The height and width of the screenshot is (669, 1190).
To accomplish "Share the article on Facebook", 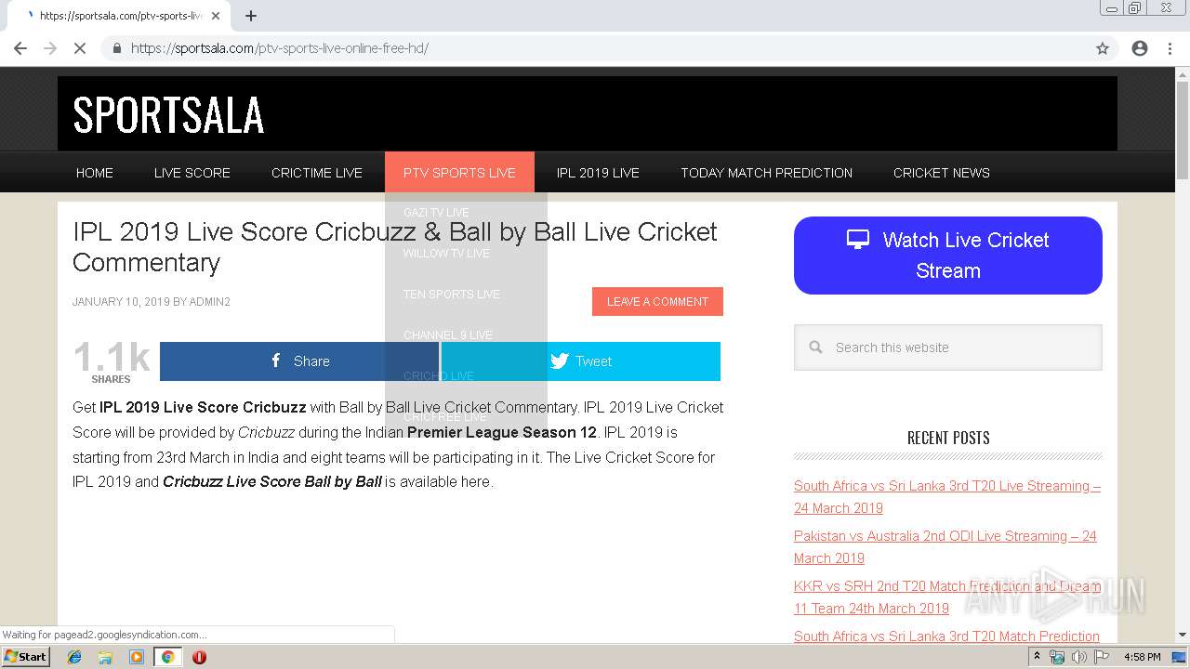I will 299,361.
